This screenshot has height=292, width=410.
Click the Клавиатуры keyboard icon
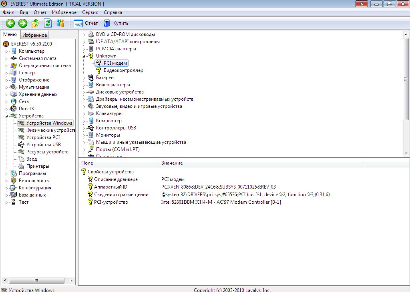point(91,113)
